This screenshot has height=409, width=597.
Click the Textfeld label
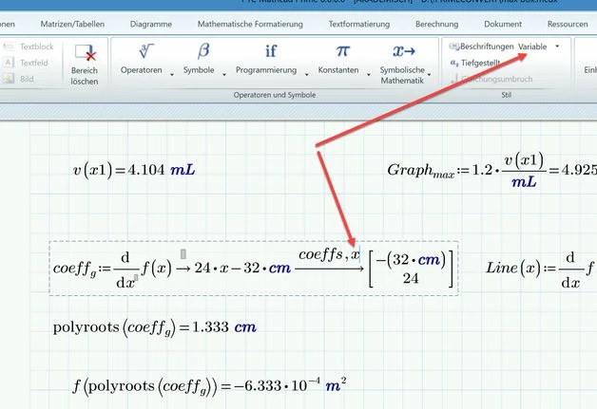pos(34,63)
